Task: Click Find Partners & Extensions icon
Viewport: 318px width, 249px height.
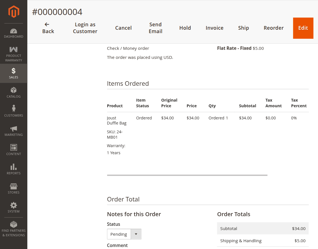Action: pos(13,224)
